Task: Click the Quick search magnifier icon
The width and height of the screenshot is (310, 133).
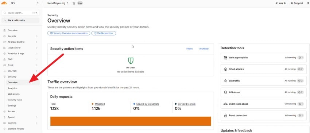Action: 5,13
